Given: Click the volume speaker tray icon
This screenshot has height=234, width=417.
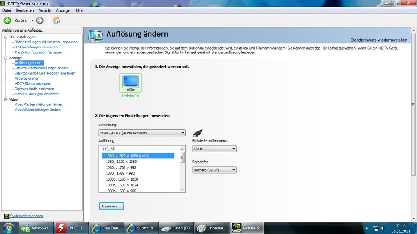Looking at the screenshot, I should [383, 228].
